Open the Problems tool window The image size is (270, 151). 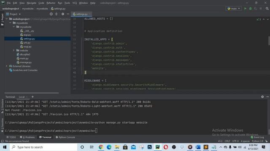(27, 137)
